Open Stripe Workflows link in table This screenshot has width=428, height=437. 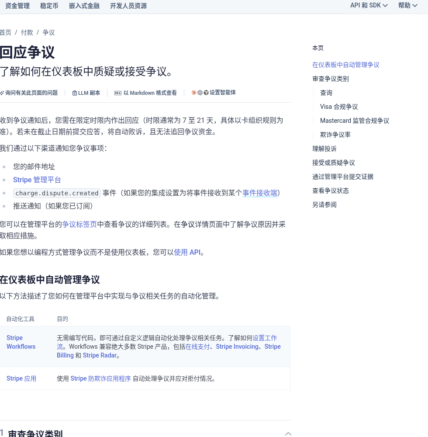[21, 342]
